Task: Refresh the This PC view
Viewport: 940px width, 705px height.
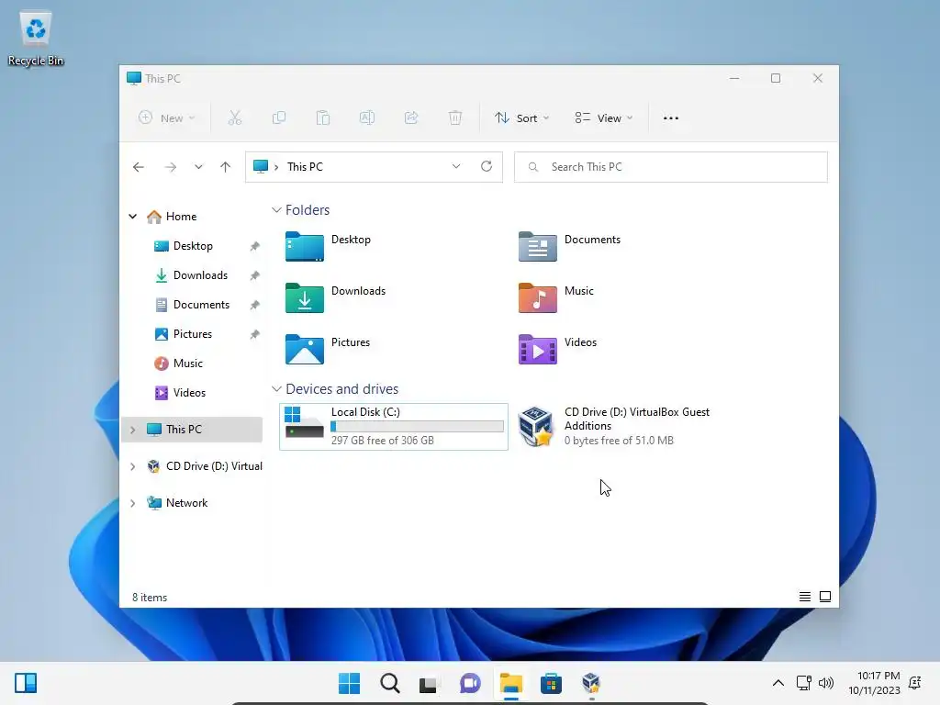Action: pos(487,167)
